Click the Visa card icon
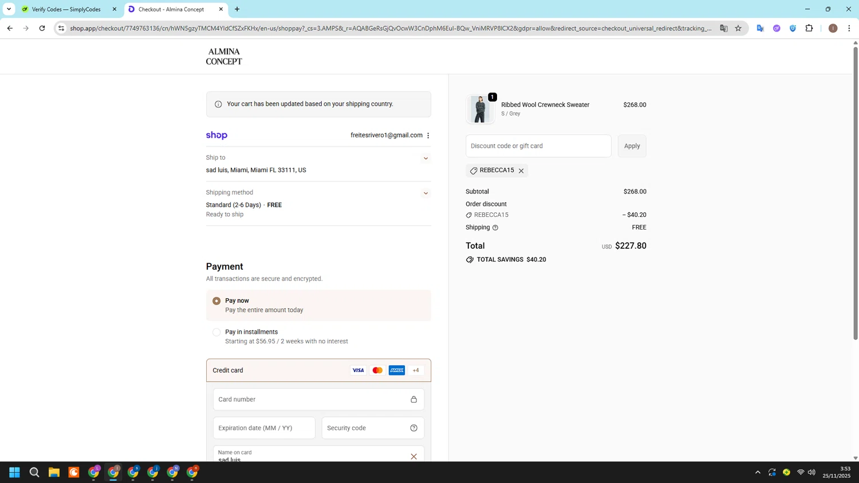859x483 pixels. (x=358, y=370)
